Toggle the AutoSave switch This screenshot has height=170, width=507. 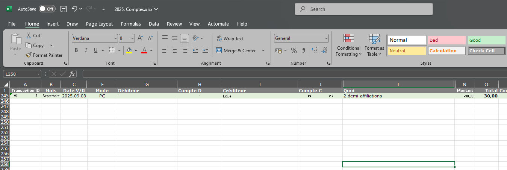click(x=47, y=9)
